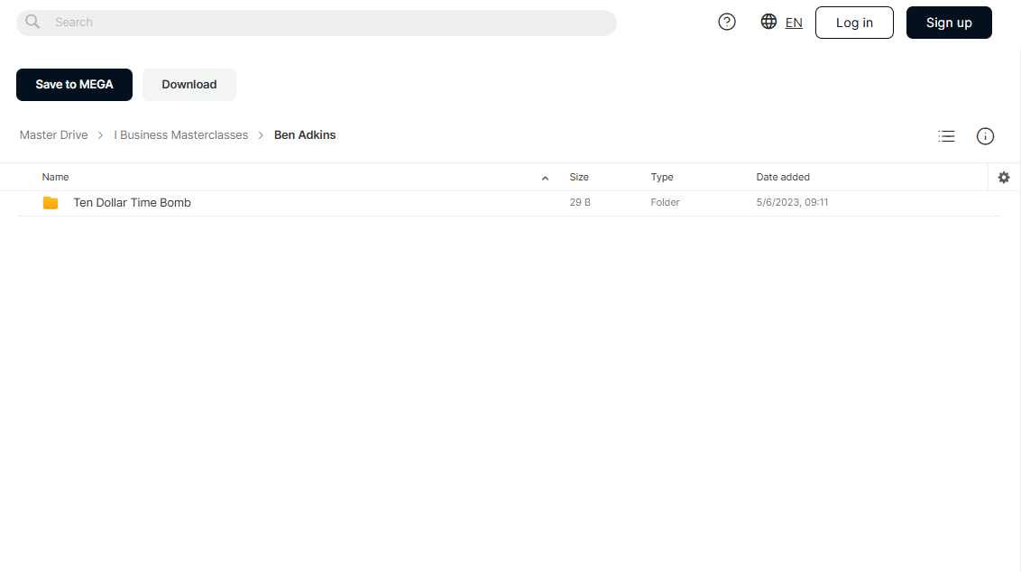Image resolution: width=1021 pixels, height=572 pixels.
Task: Click the 5/6/2023, 09:11 date cell
Action: tap(792, 203)
